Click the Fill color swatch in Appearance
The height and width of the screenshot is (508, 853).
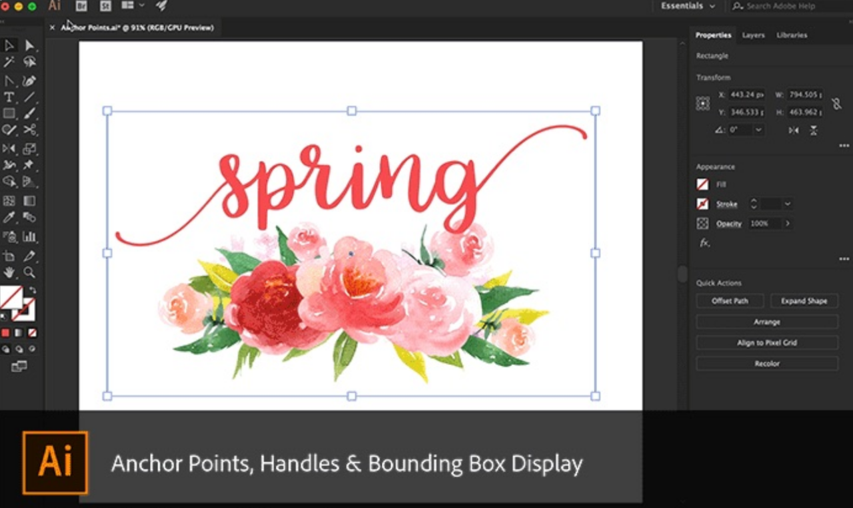pyautogui.click(x=702, y=184)
